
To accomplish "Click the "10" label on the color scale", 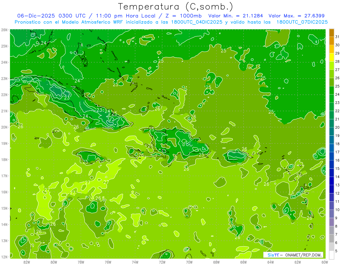I will (337, 210).
